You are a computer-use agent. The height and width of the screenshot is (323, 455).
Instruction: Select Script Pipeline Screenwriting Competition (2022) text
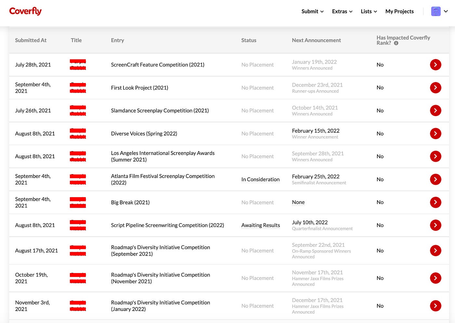(x=167, y=225)
